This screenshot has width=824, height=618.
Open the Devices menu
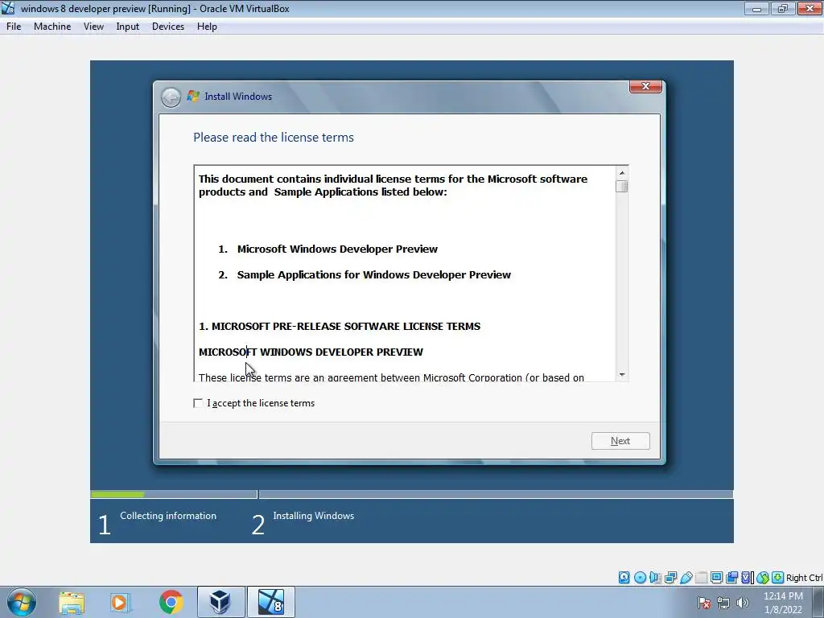coord(168,27)
